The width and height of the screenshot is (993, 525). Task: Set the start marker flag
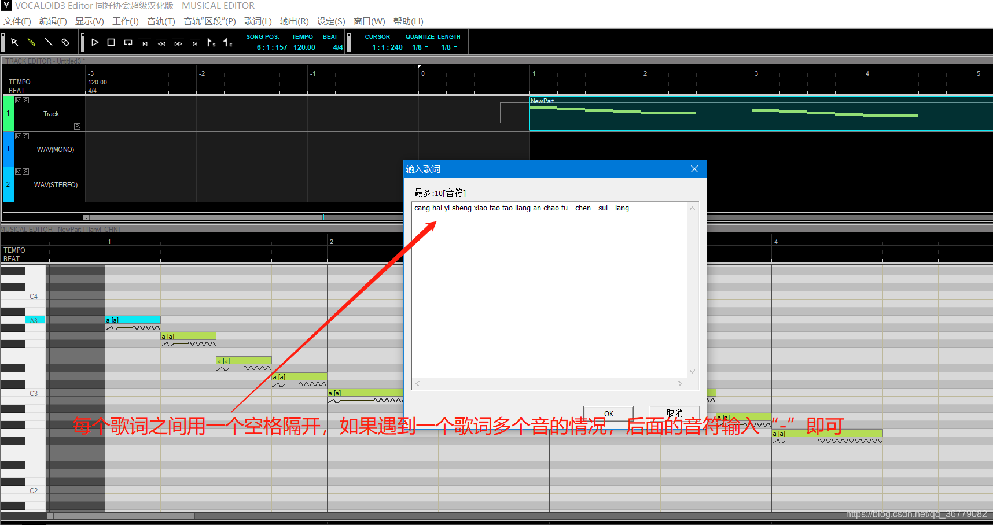point(211,42)
